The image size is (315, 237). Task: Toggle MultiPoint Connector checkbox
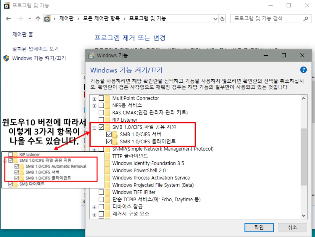[x=101, y=98]
